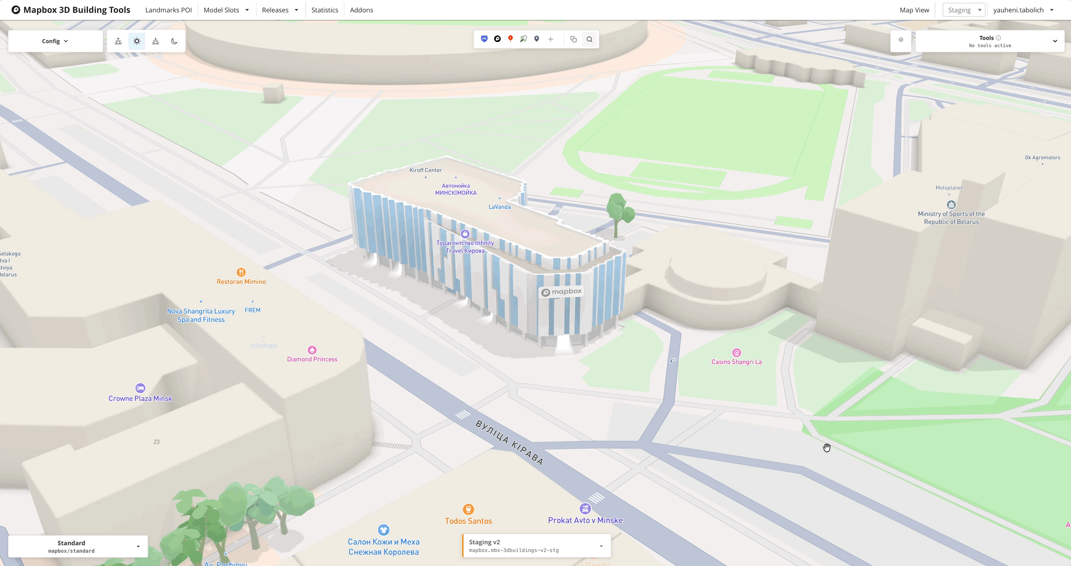Click the building number 23 label
Viewport: 1071px width, 566px height.
[157, 442]
